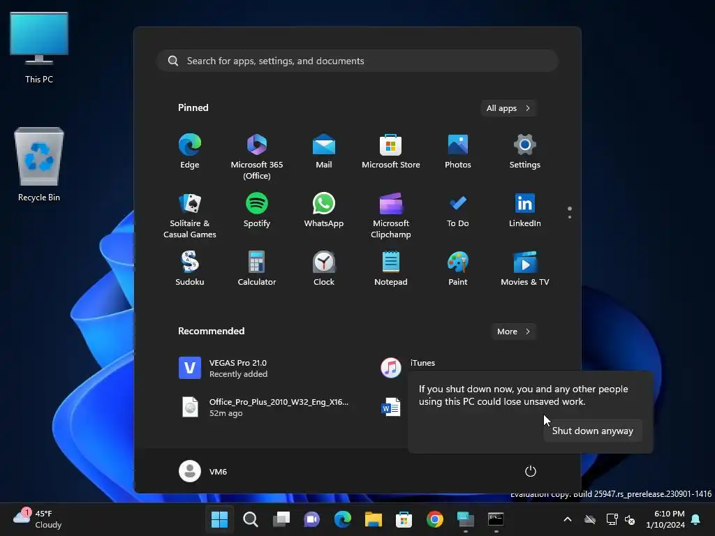Image resolution: width=715 pixels, height=536 pixels.
Task: Open the running terminal window on taskbar
Action: [x=496, y=519]
